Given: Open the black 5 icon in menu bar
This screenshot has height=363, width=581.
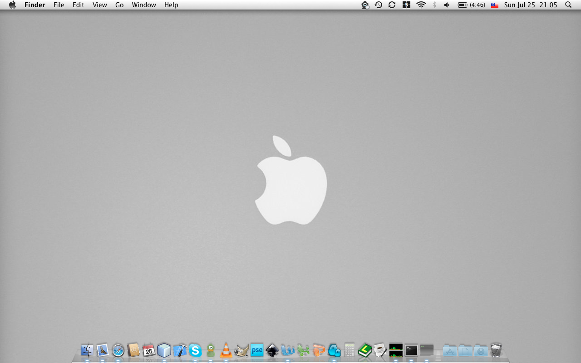Looking at the screenshot, I should click(x=406, y=5).
